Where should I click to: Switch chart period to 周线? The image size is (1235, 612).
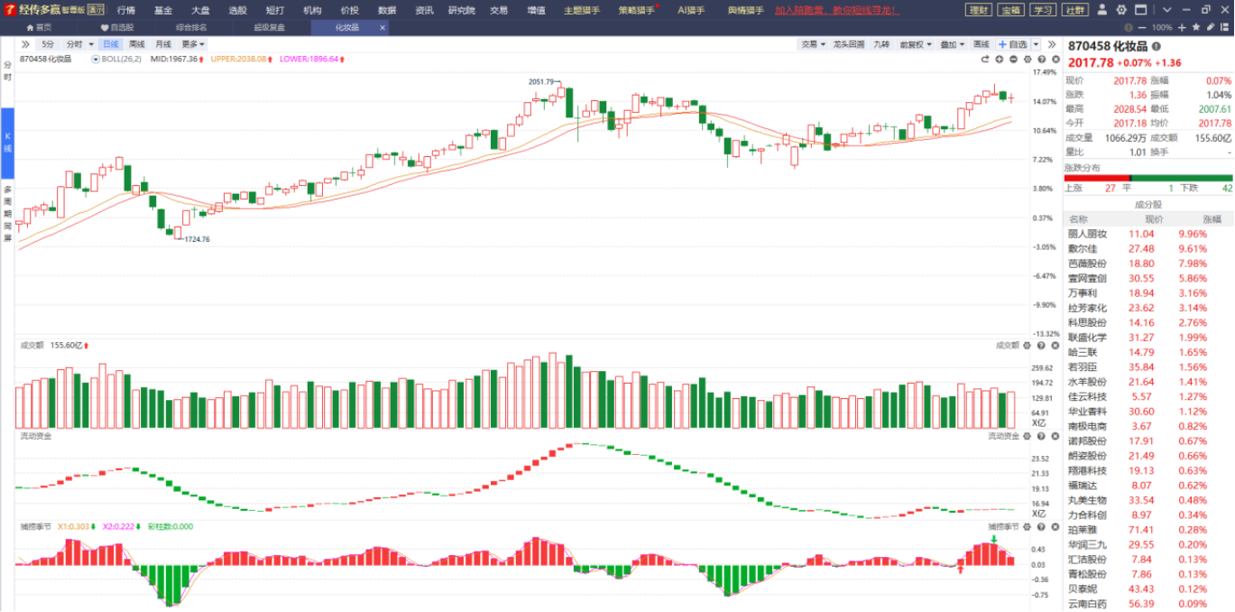[137, 44]
